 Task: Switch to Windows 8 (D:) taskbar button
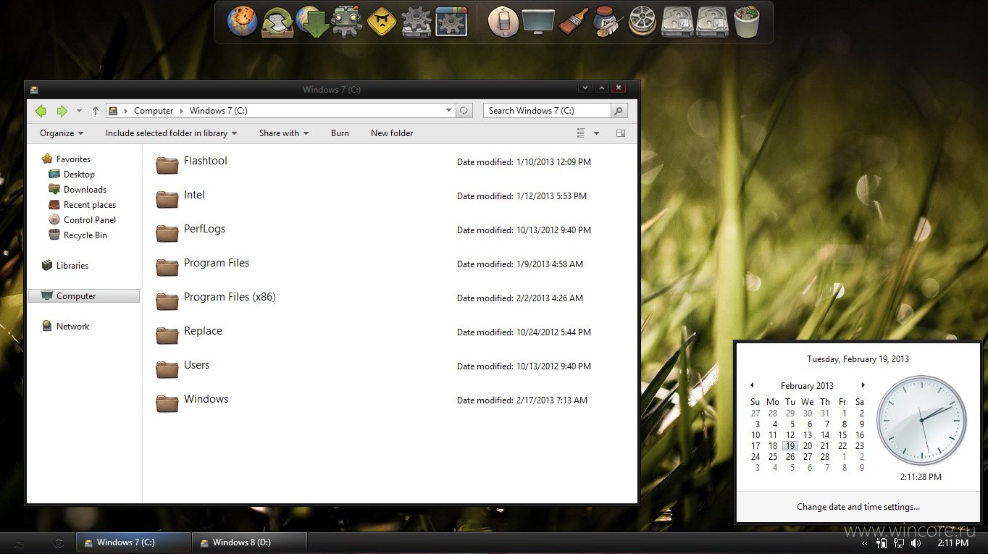pos(249,542)
